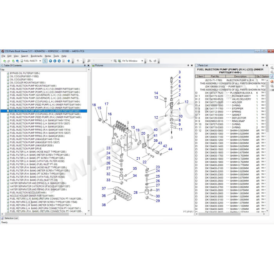The height and width of the screenshot is (274, 274).
Task: Open the Tools menu
Action: 56,56
